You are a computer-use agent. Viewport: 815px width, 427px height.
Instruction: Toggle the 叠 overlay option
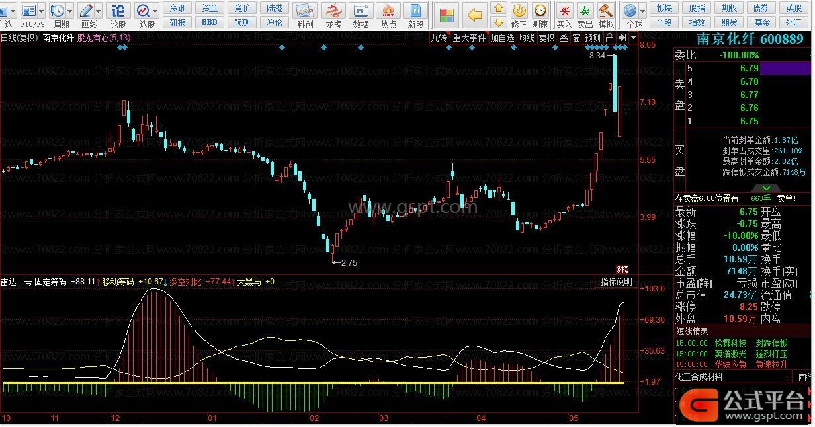click(564, 38)
